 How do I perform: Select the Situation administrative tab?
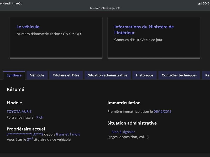tap(108, 75)
